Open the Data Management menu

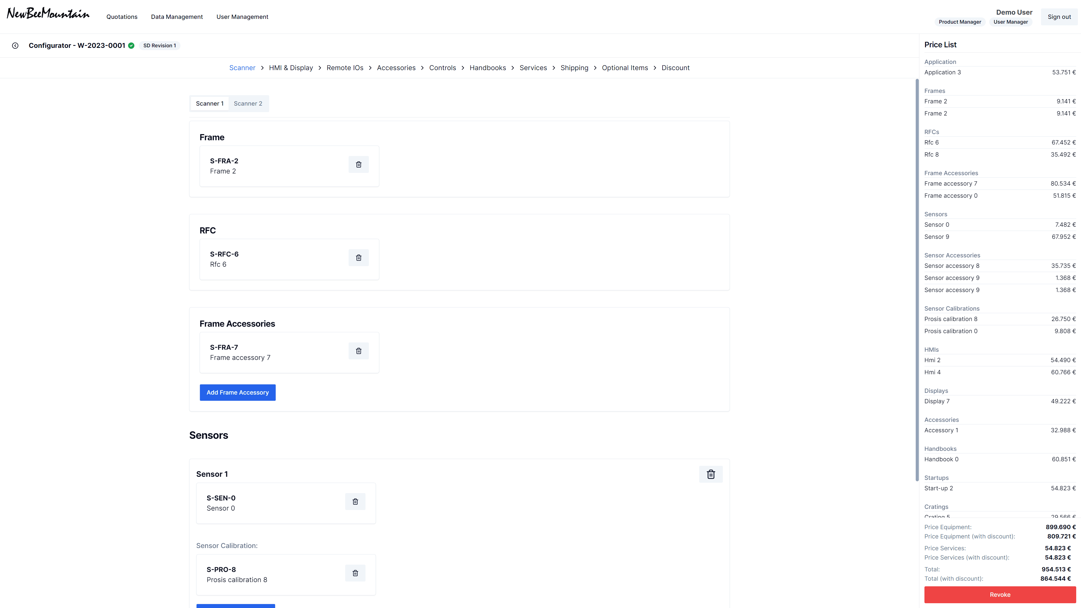tap(177, 17)
